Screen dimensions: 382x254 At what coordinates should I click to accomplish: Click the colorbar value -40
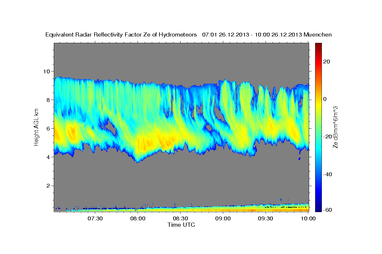coord(327,174)
